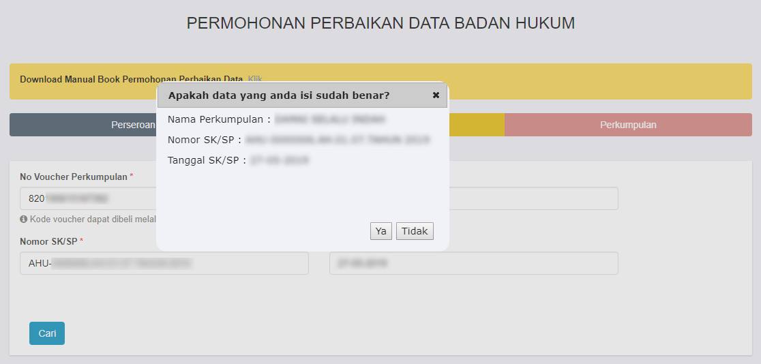The height and width of the screenshot is (364, 761).
Task: Click the info icon beside Kode voucher hint
Action: click(x=24, y=219)
